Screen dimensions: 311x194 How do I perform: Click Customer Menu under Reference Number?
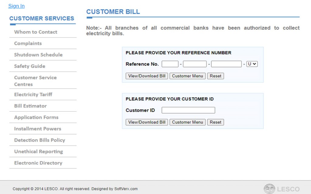(x=187, y=76)
